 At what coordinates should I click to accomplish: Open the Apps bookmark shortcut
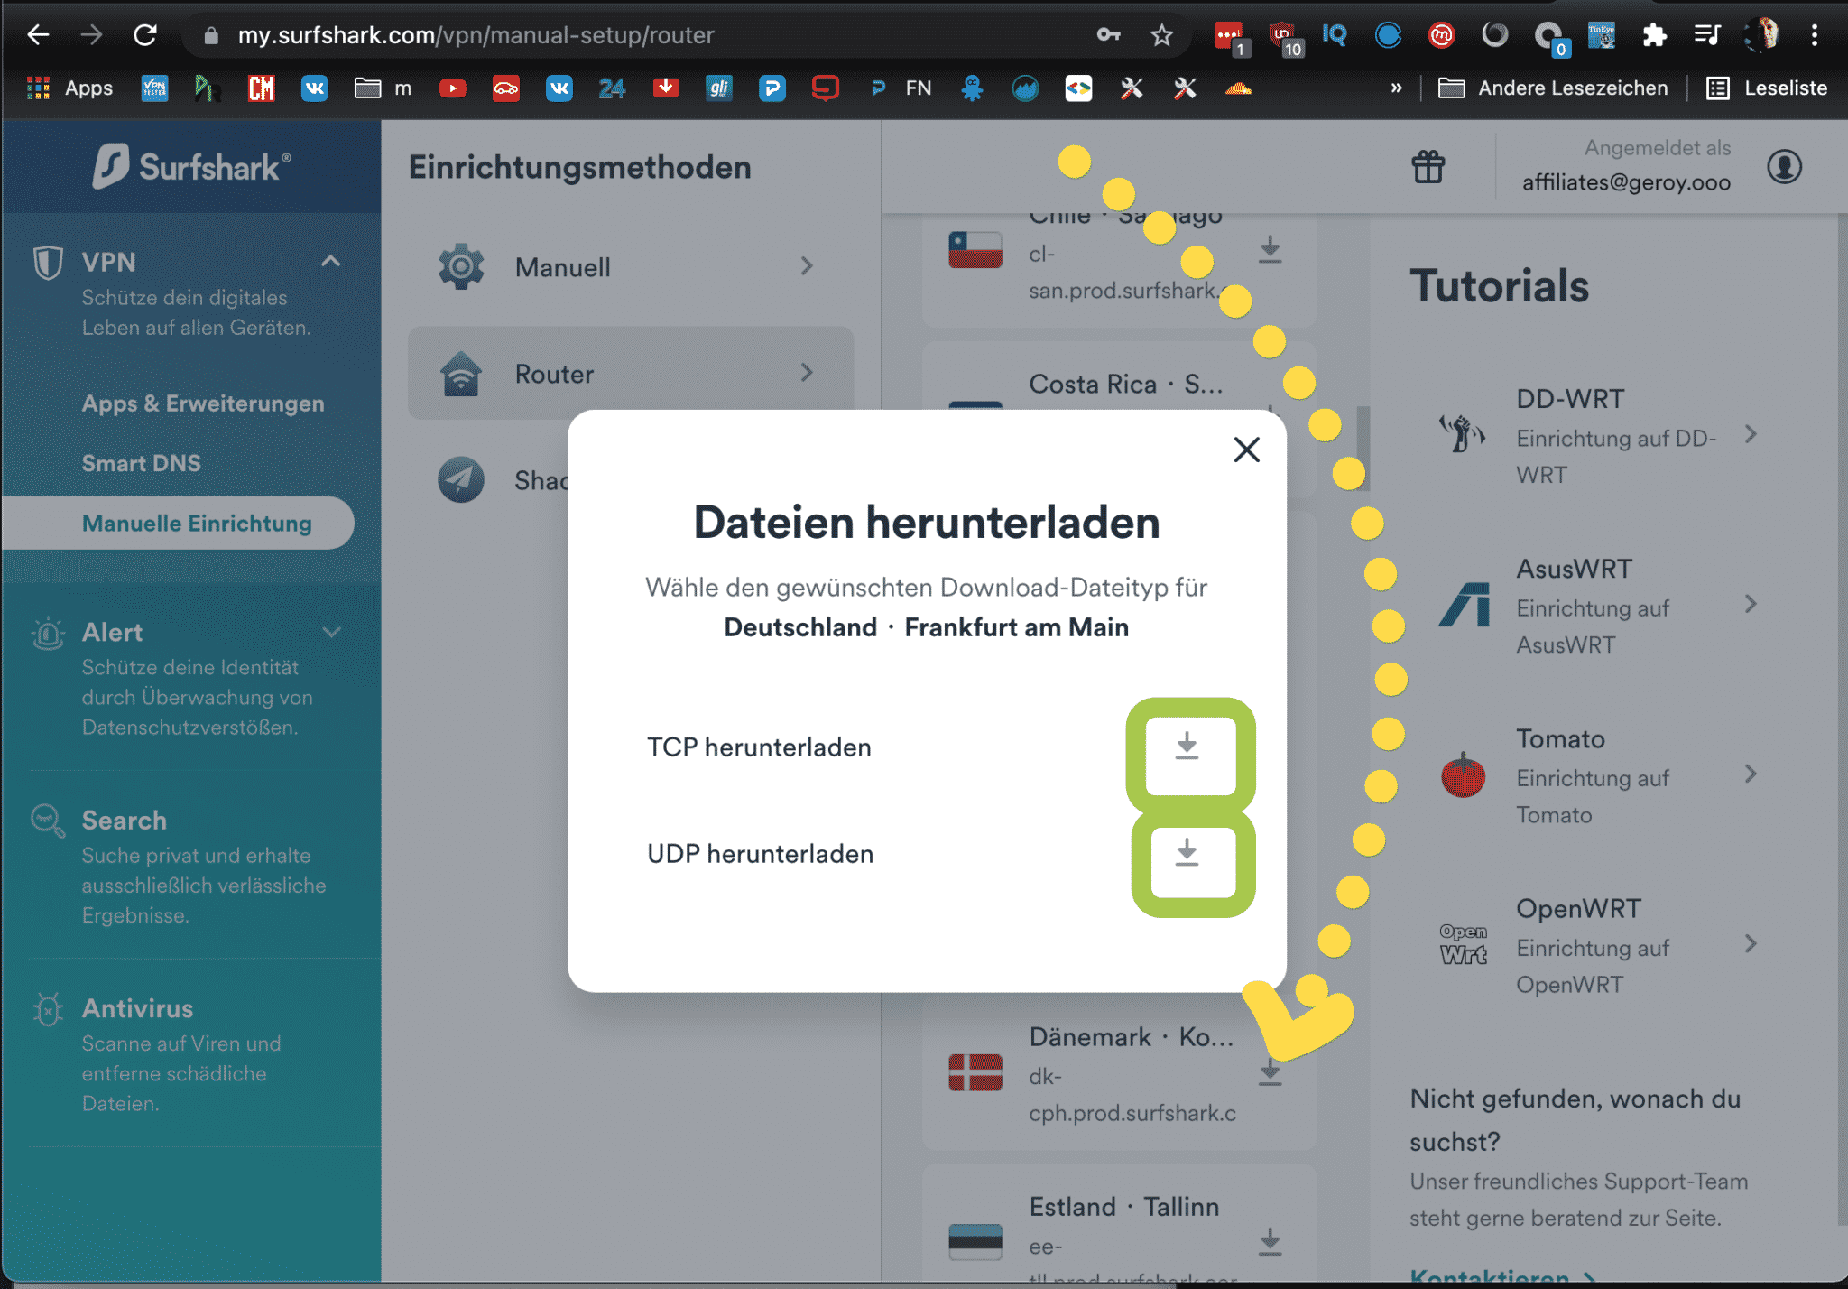click(70, 88)
